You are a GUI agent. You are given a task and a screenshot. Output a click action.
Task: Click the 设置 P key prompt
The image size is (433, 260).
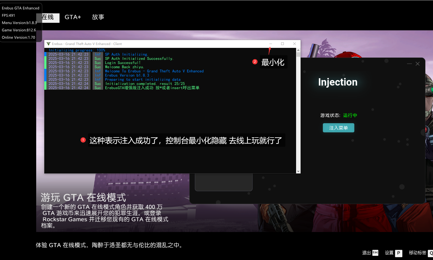[x=393, y=253]
